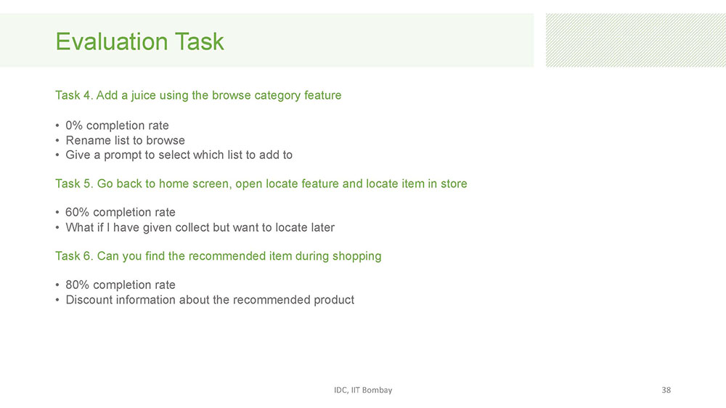Click the word store in Task 5 heading
Image resolution: width=726 pixels, height=408 pixels.
coord(454,184)
